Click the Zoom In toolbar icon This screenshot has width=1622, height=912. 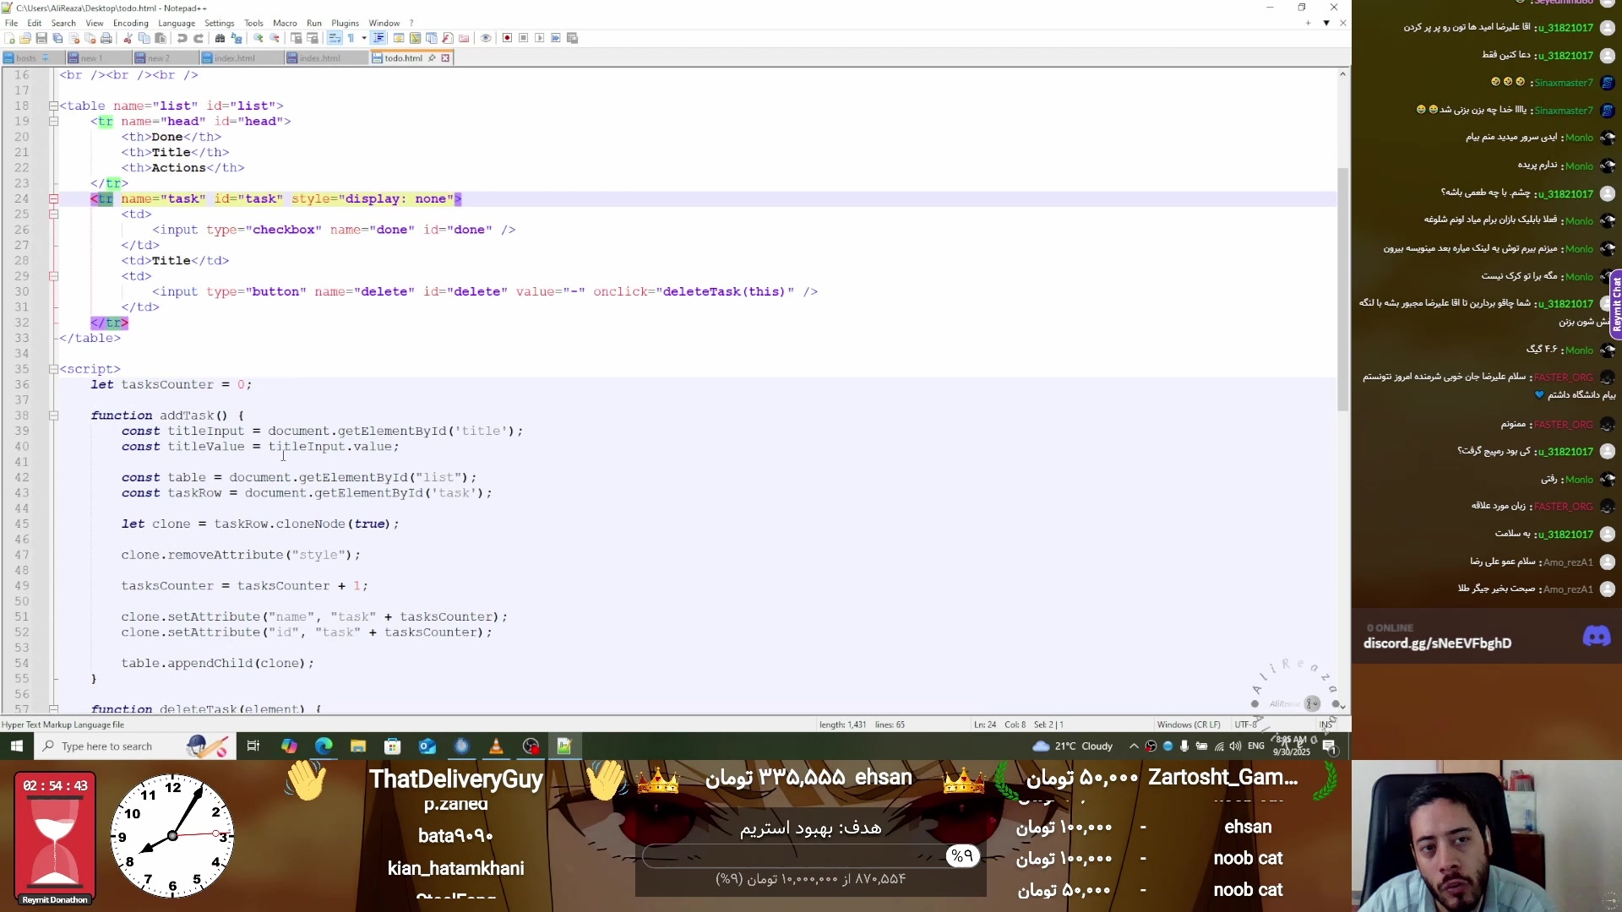(x=258, y=38)
